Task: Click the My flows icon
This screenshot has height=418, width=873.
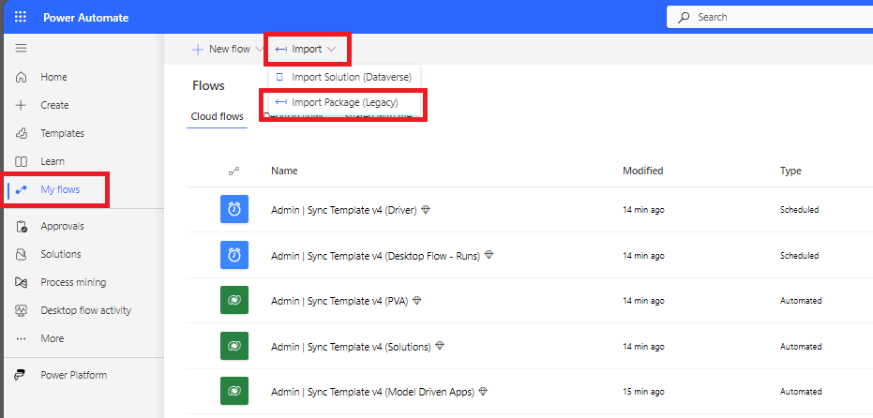Action: coord(22,190)
